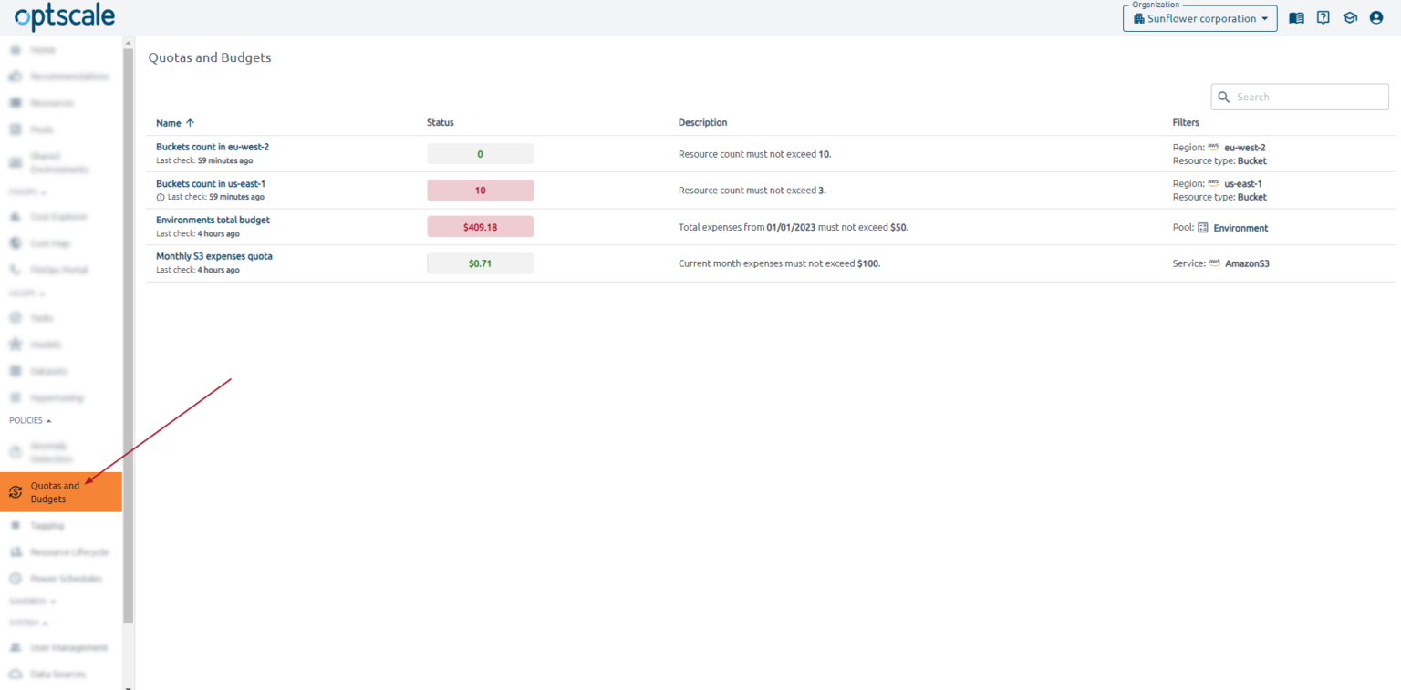Viewport: 1401px width, 690px height.
Task: Select the red $409.18 status indicator
Action: [x=480, y=226]
